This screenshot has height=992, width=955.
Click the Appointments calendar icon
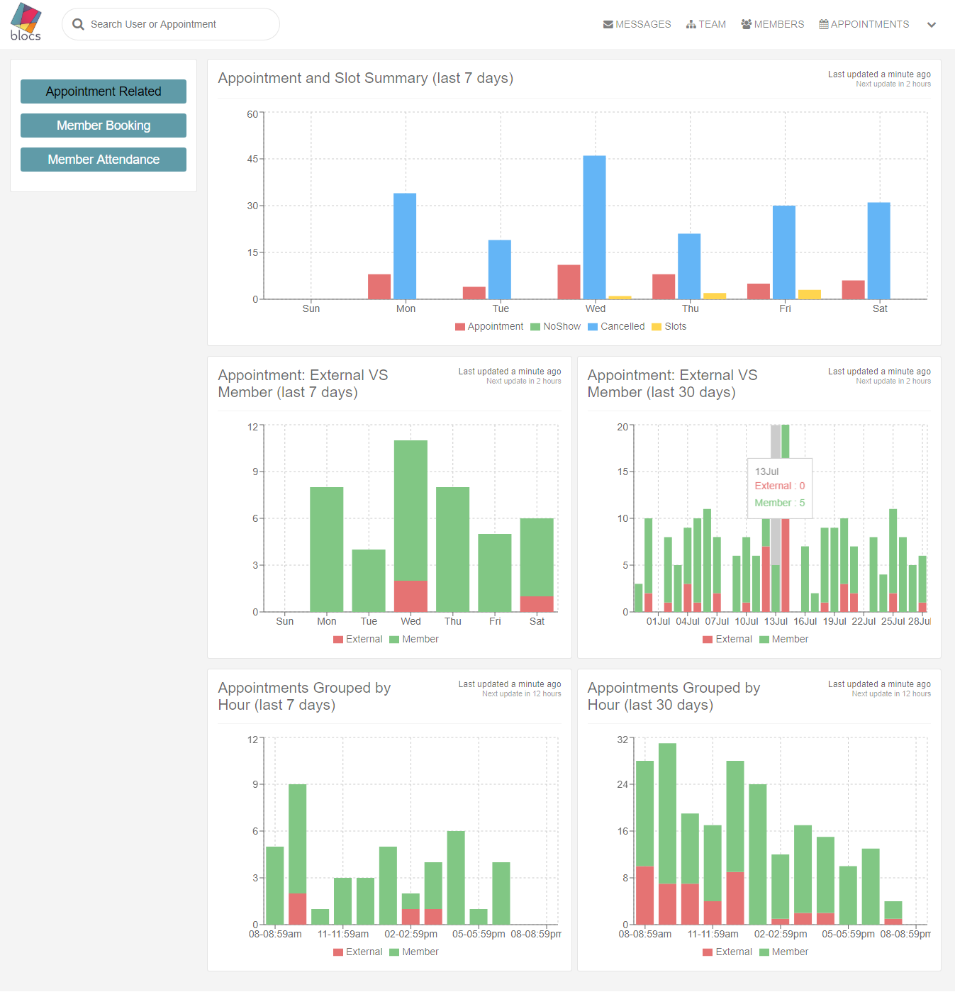point(824,25)
